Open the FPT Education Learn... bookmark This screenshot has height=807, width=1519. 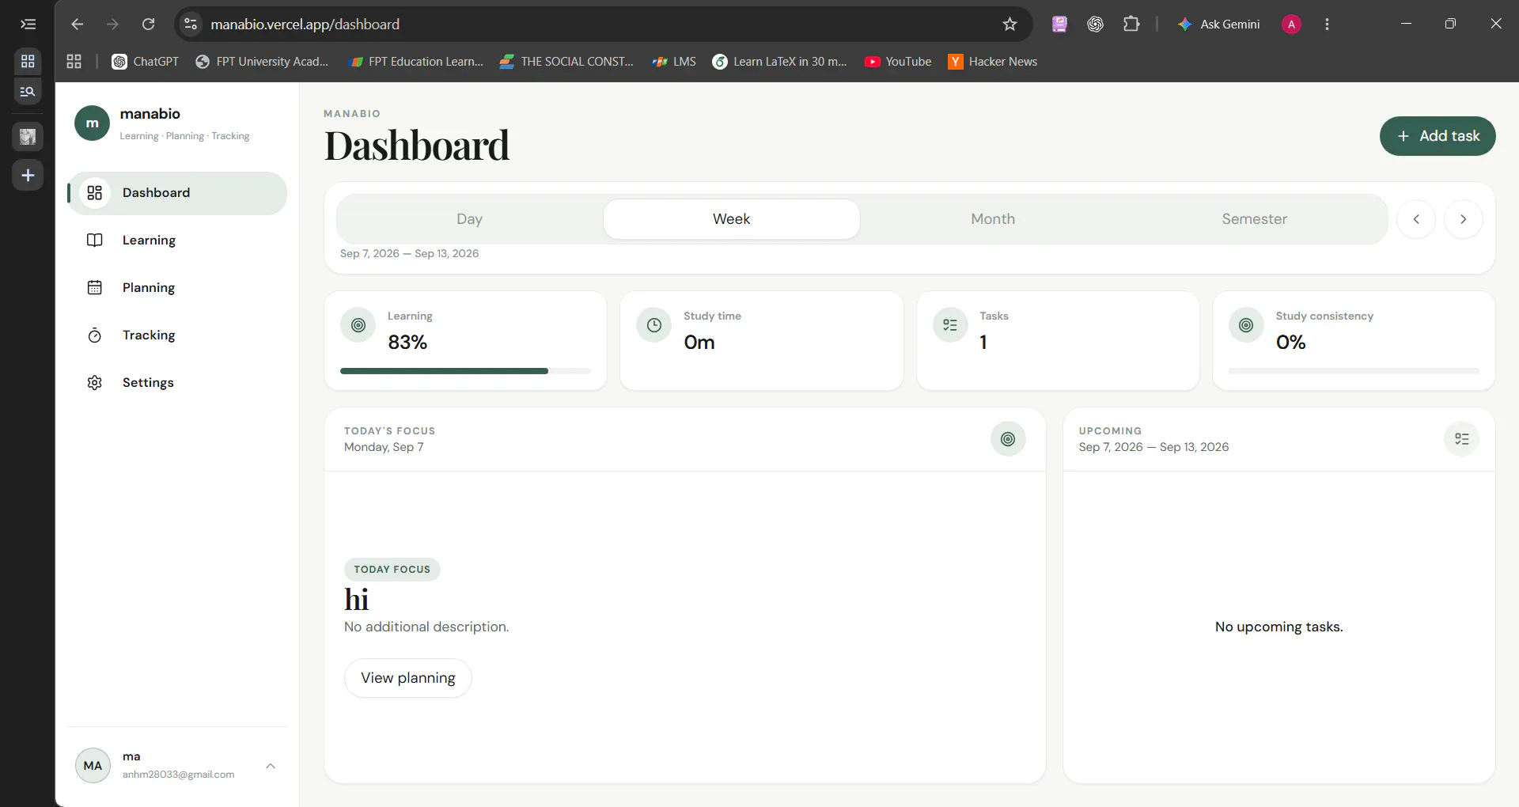tap(416, 62)
